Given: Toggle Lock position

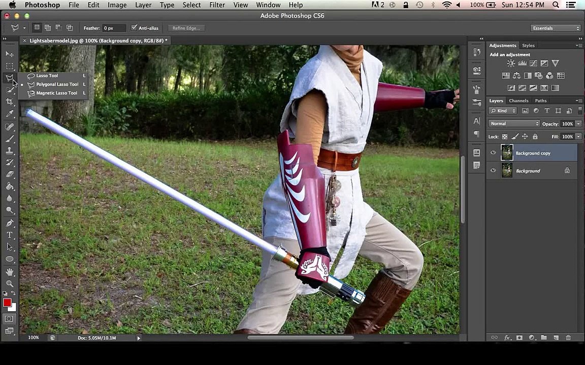Looking at the screenshot, I should tap(525, 137).
